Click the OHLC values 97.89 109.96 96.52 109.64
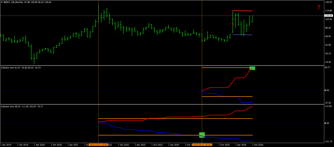Screen dimensions: 334x147 pyautogui.click(x=38, y=2)
